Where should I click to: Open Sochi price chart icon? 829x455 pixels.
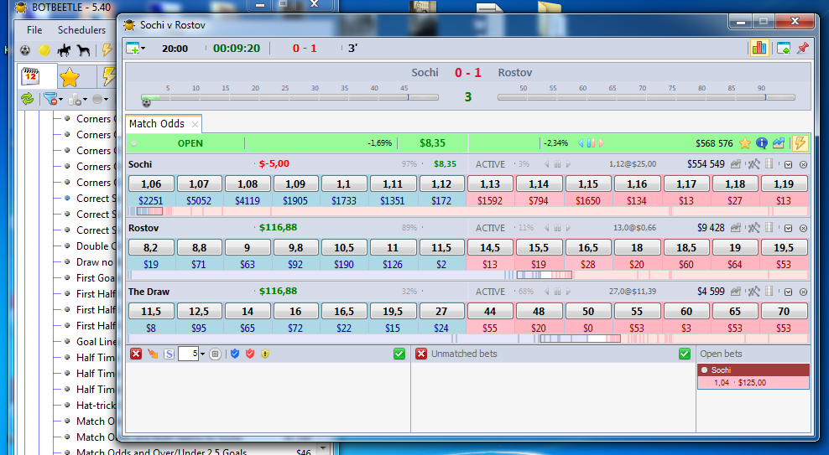point(735,164)
